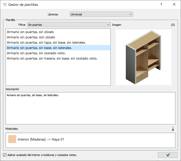Screen dimensions: 181x161
Task: Click the Haya 01 wood color swatch
Action: 12,139
